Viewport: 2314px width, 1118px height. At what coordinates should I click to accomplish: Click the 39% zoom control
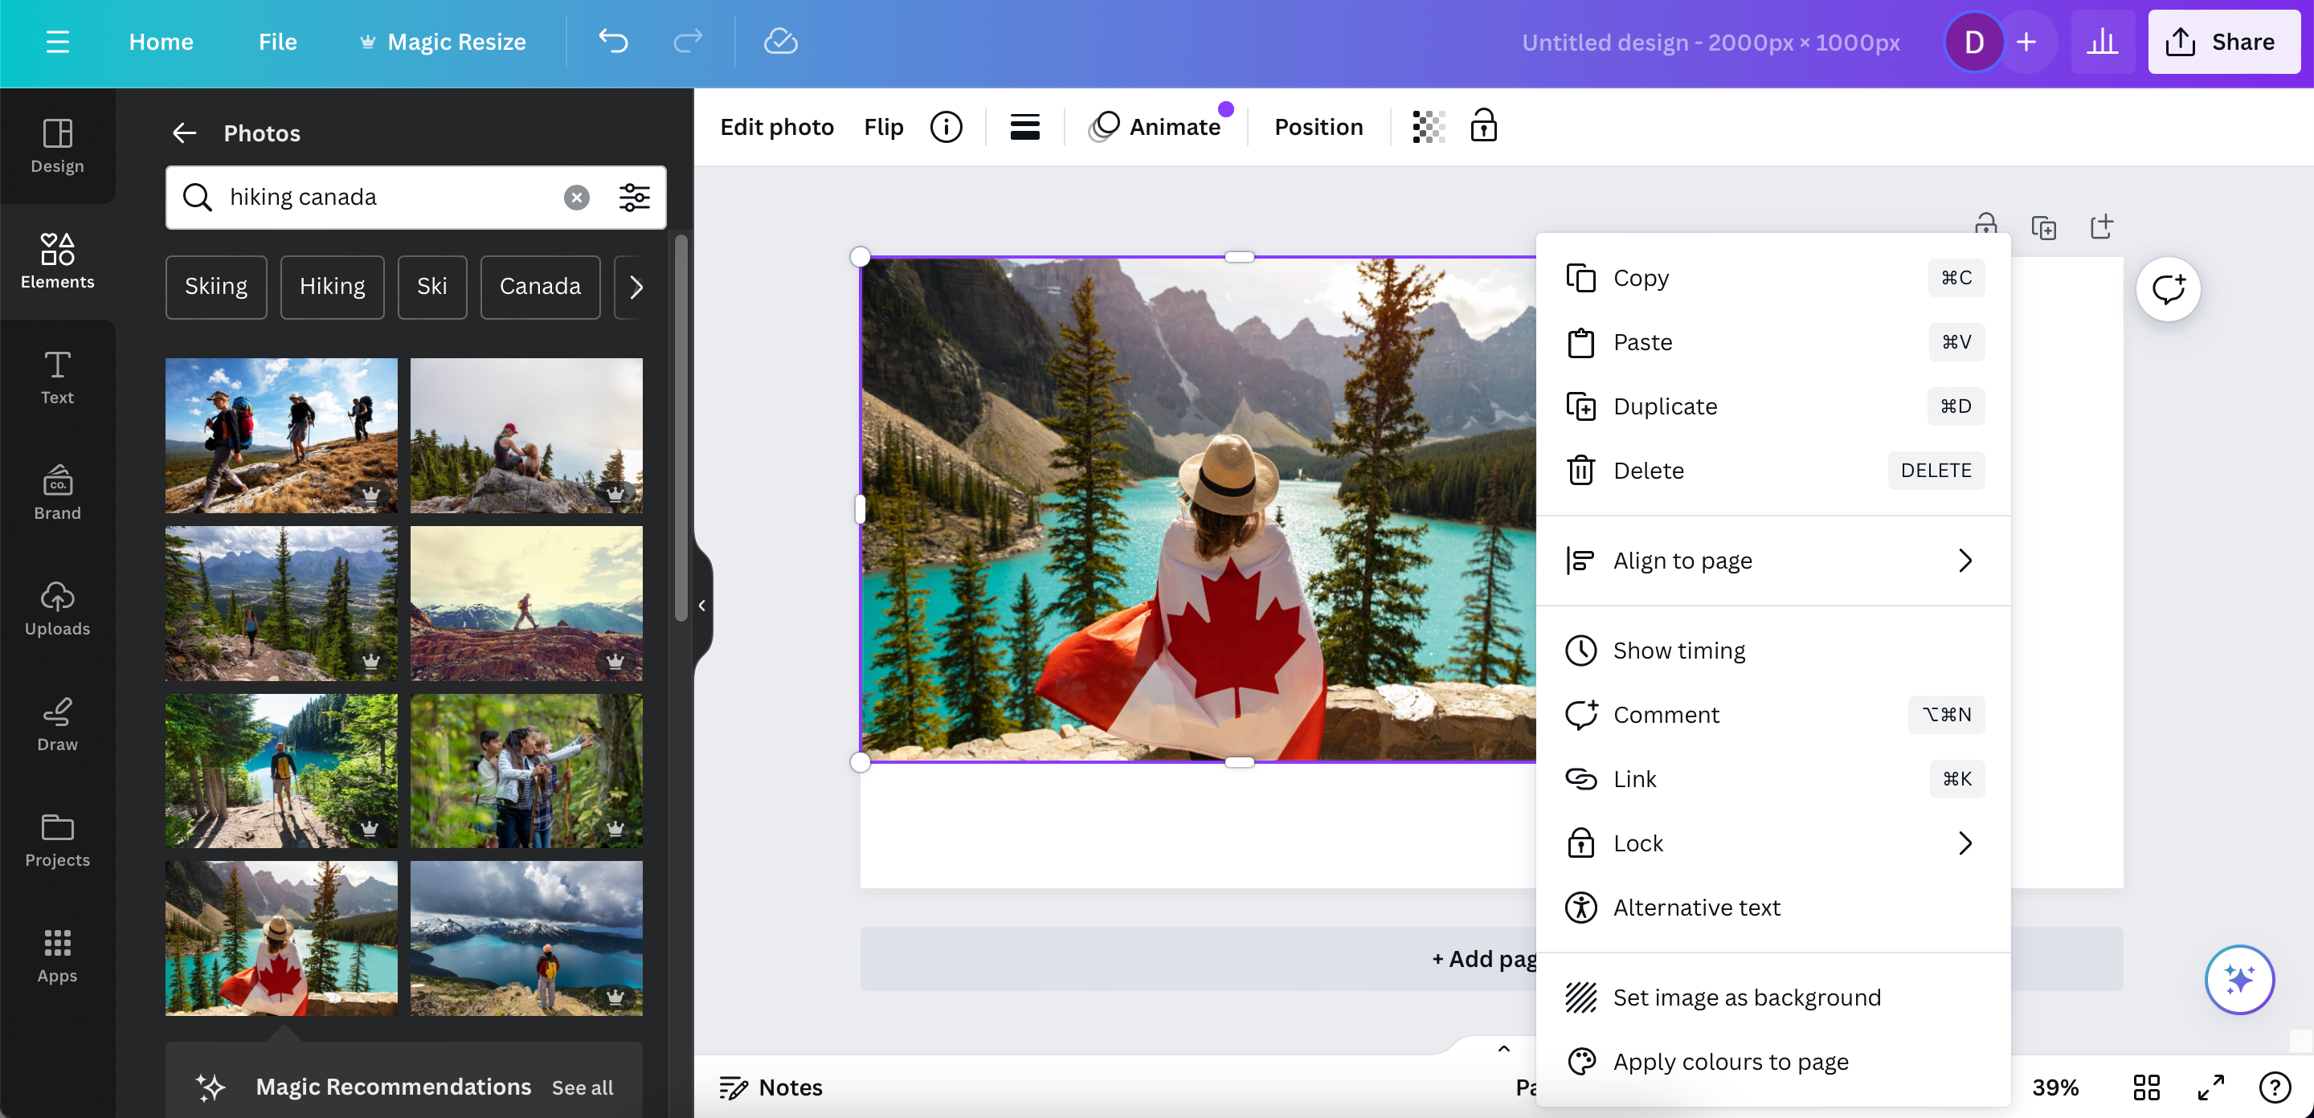(2056, 1087)
